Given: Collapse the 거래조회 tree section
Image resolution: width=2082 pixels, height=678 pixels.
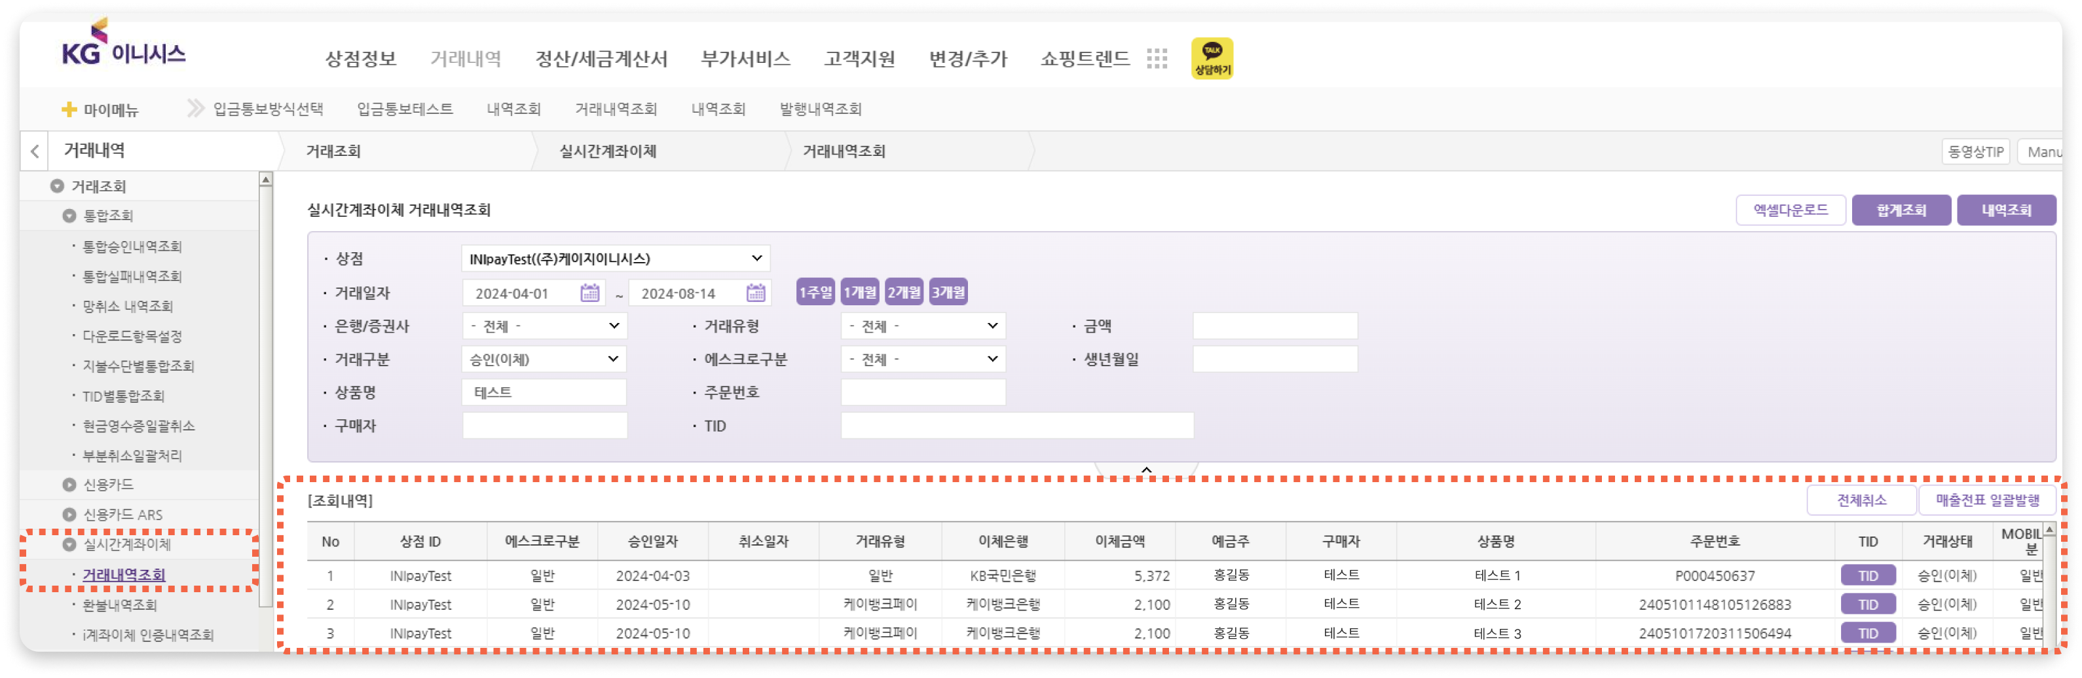Looking at the screenshot, I should point(56,187).
